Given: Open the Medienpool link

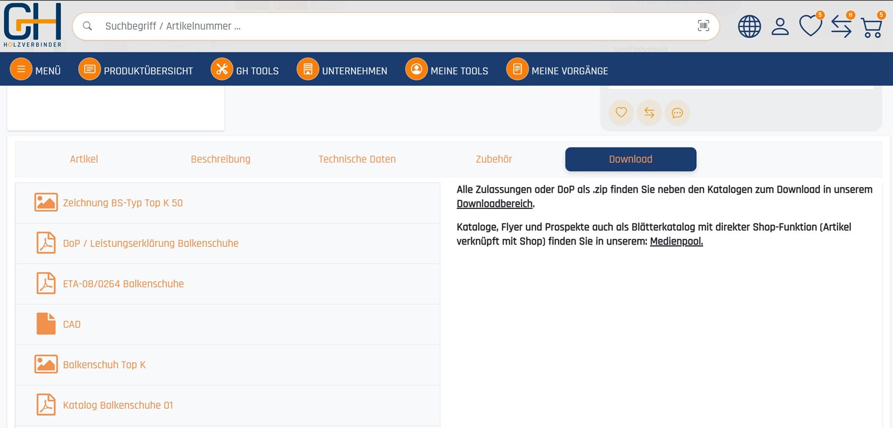Looking at the screenshot, I should 676,241.
